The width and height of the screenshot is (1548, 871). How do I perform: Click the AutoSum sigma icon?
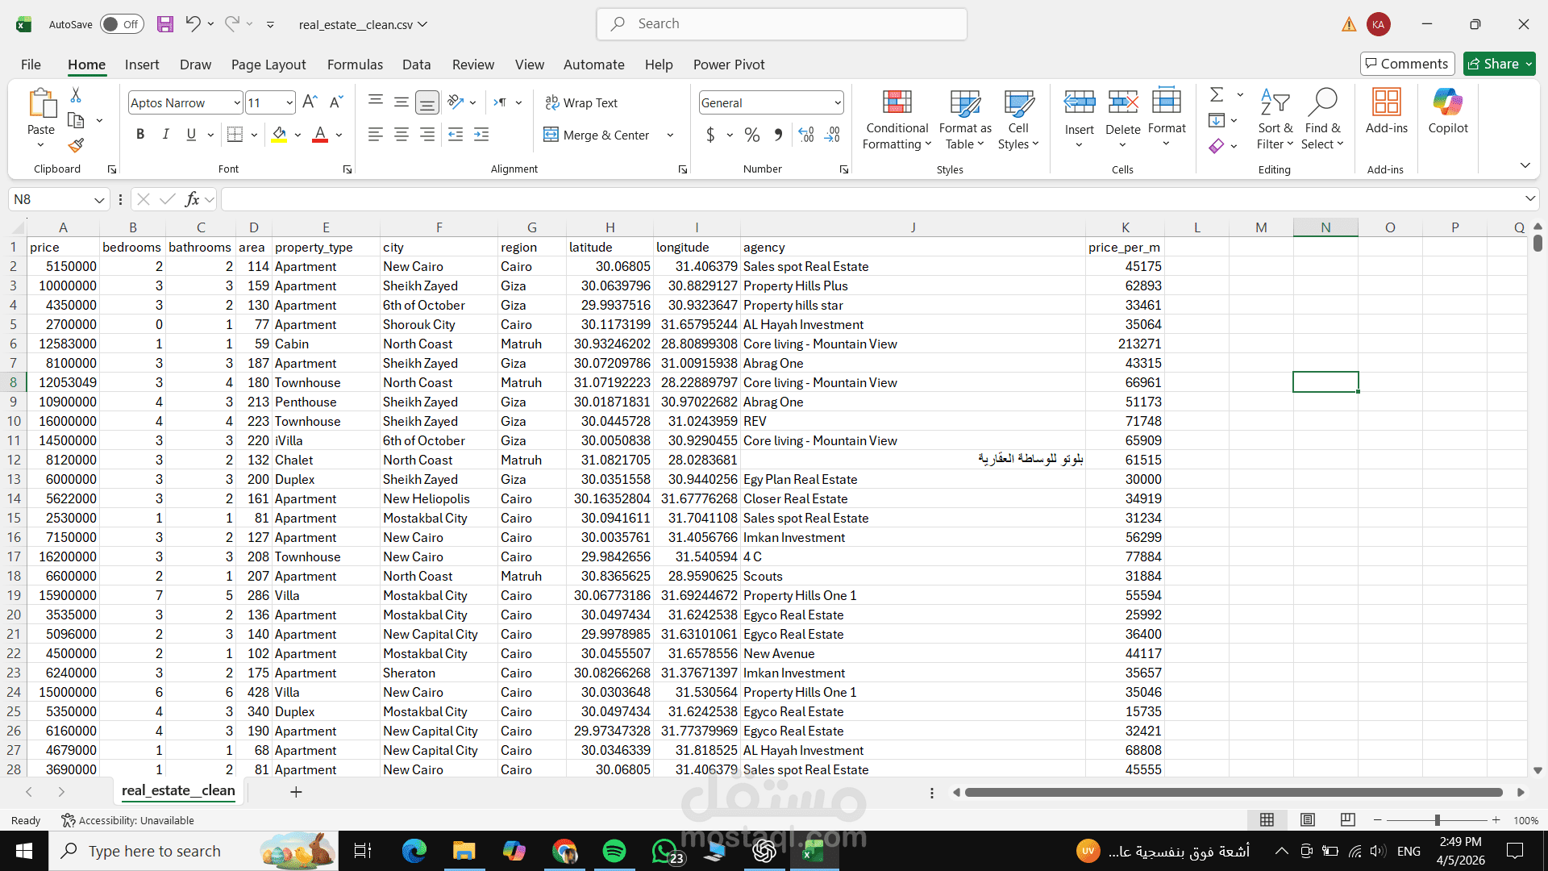[x=1217, y=95]
